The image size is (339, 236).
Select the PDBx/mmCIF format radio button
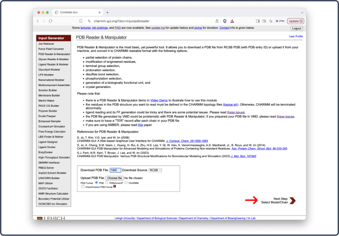pos(107,182)
